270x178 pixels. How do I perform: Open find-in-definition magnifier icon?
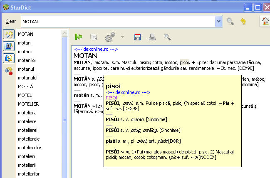point(167,37)
